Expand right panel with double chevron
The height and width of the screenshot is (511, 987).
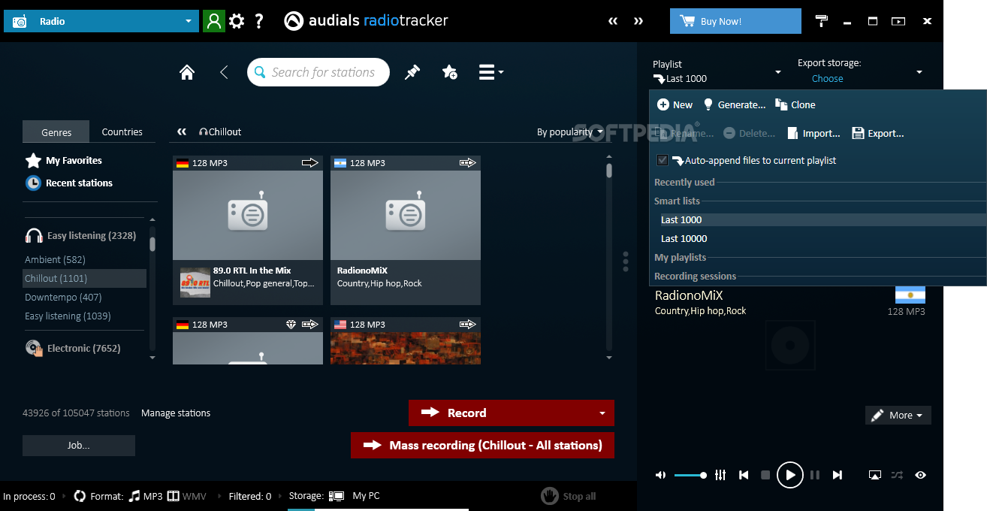(x=638, y=21)
